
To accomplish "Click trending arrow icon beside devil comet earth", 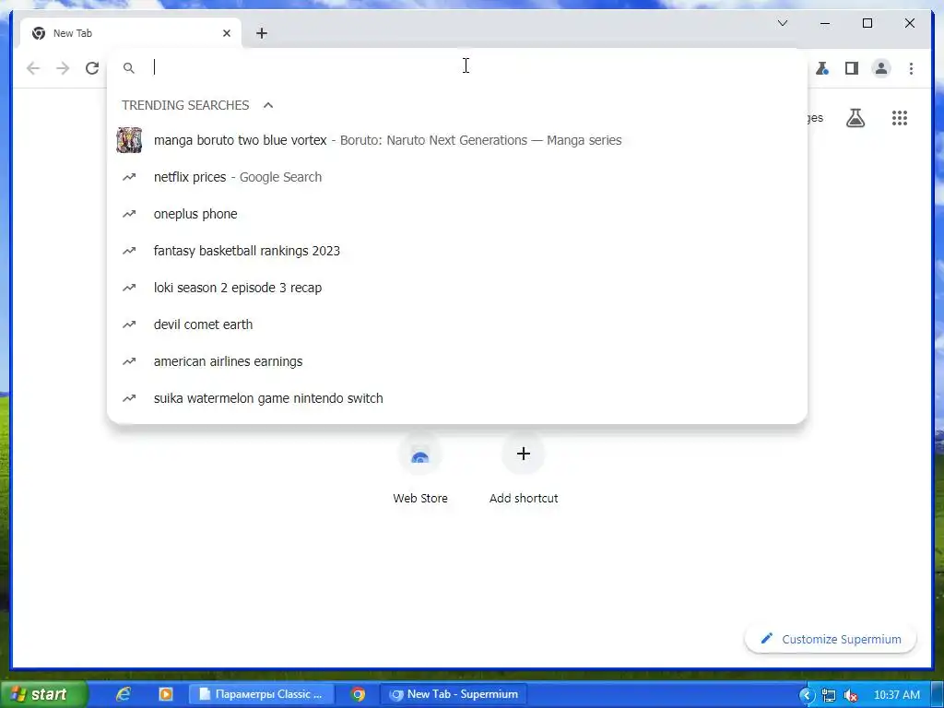I will coord(129,324).
